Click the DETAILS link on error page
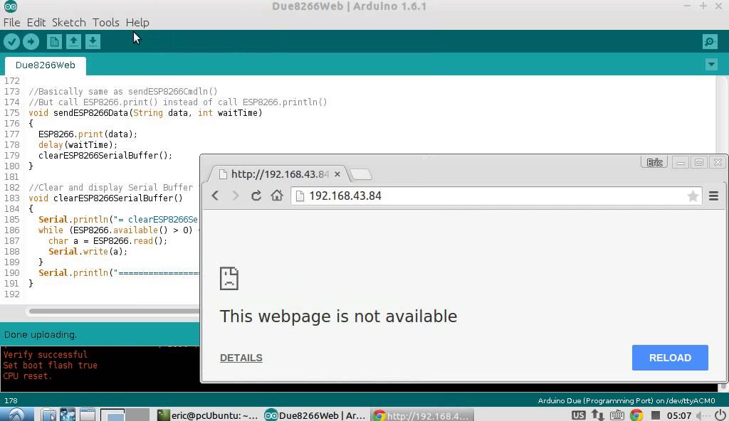The width and height of the screenshot is (729, 421). (x=241, y=358)
